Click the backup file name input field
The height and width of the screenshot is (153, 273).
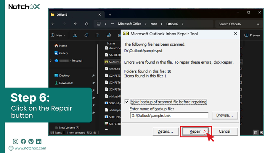(169, 116)
